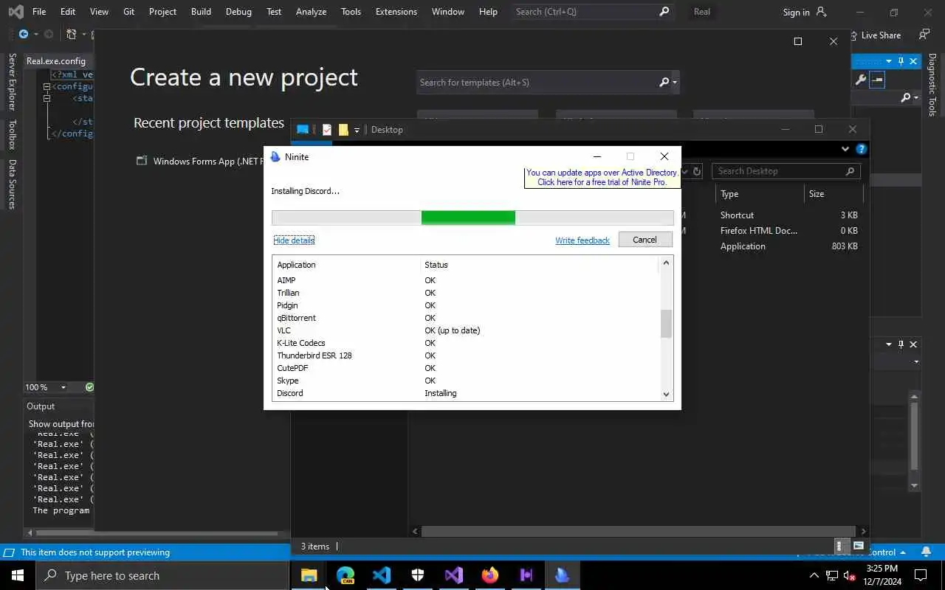The width and height of the screenshot is (945, 590).
Task: Switch Explorer to details view icon
Action: click(839, 546)
